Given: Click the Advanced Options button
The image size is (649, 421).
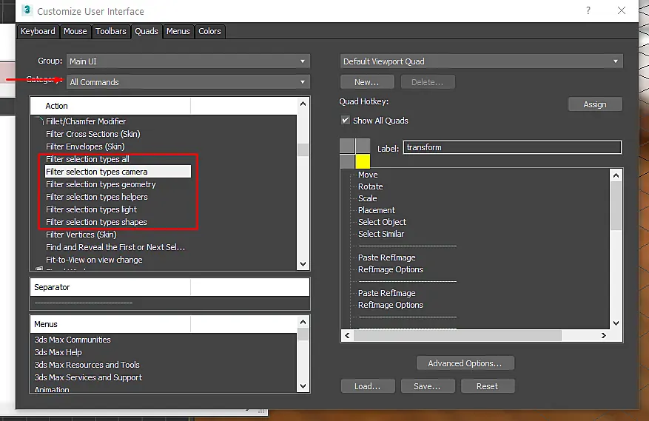Looking at the screenshot, I should pos(465,363).
